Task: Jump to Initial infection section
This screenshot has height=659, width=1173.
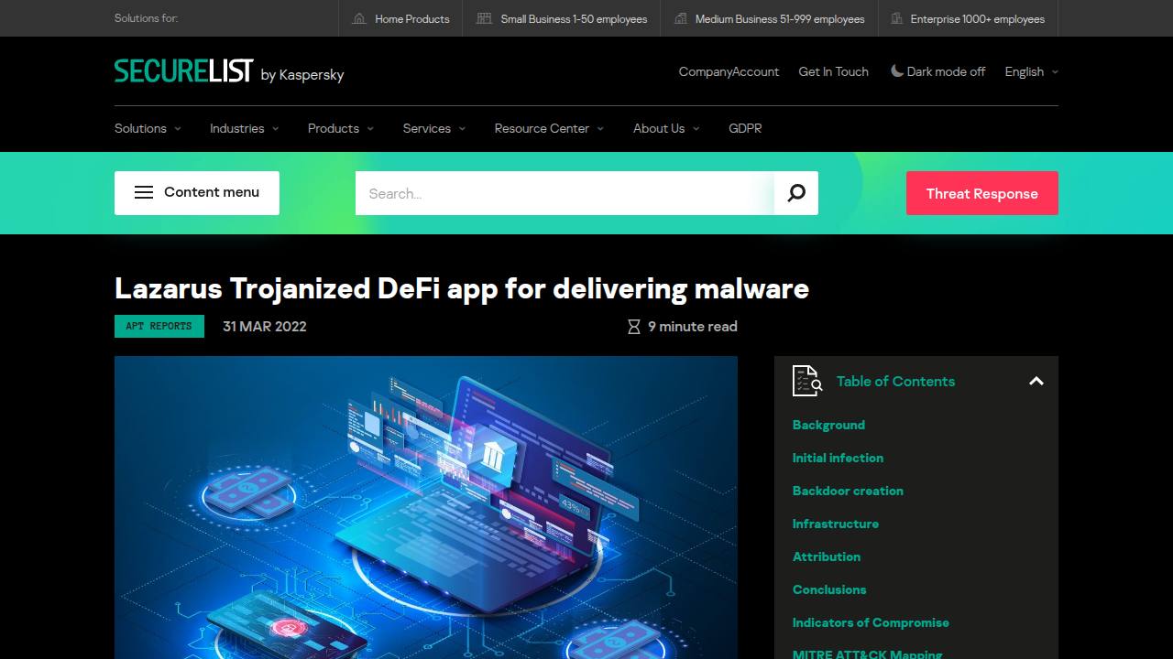Action: [x=838, y=458]
